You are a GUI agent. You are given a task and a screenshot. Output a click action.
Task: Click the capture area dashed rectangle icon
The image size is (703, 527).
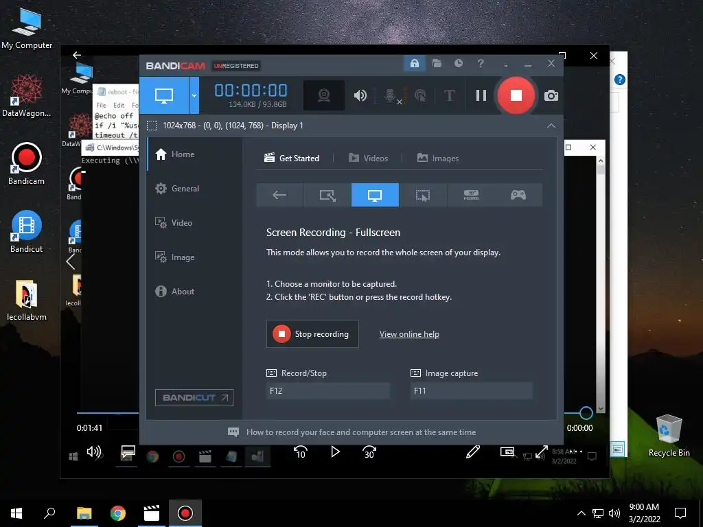coord(152,126)
